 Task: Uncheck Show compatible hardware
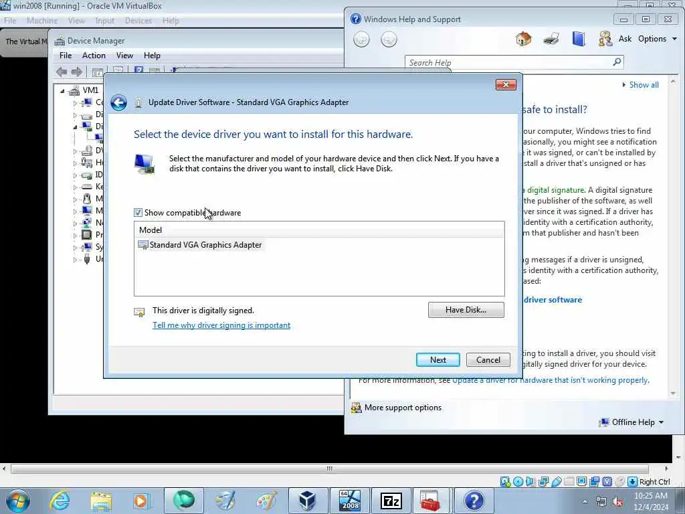coord(138,213)
